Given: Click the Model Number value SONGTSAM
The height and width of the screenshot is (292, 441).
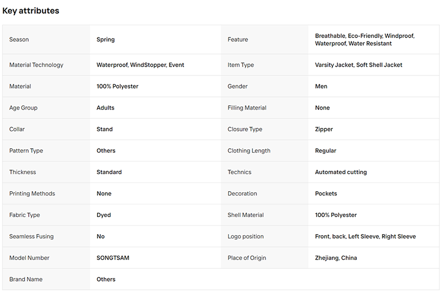Looking at the screenshot, I should click(113, 258).
